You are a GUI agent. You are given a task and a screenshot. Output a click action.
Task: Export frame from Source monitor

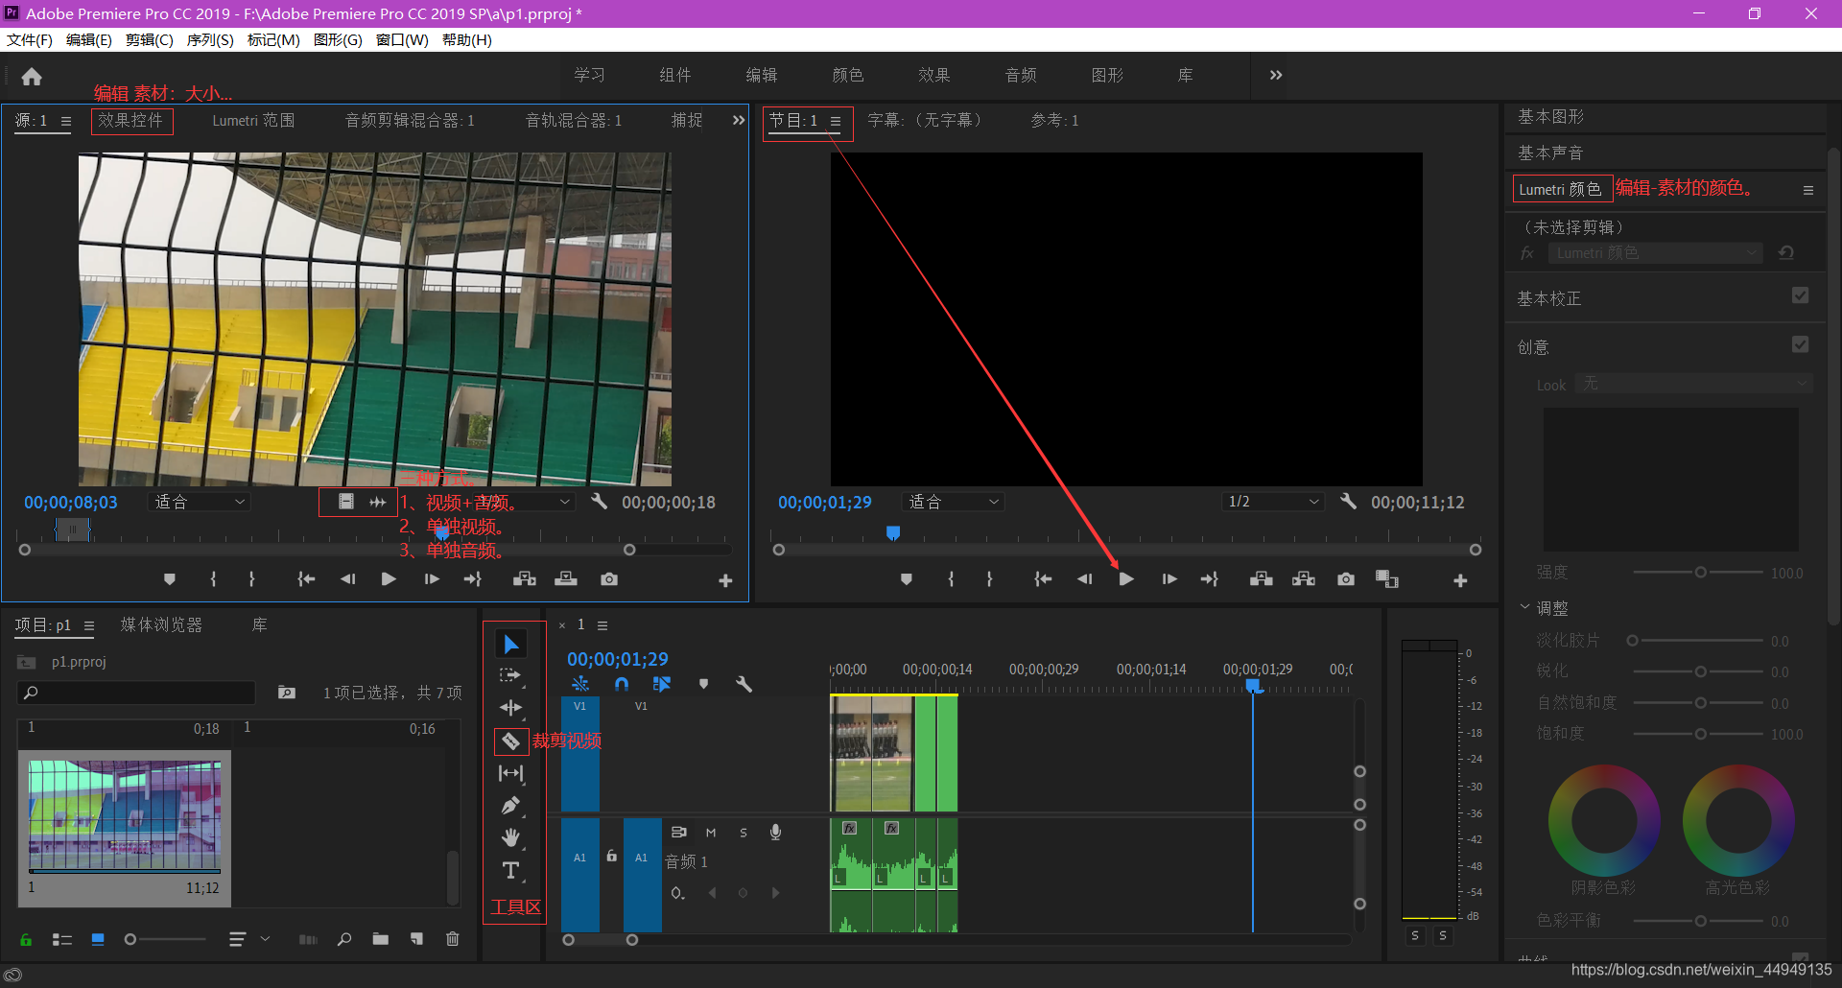[609, 579]
